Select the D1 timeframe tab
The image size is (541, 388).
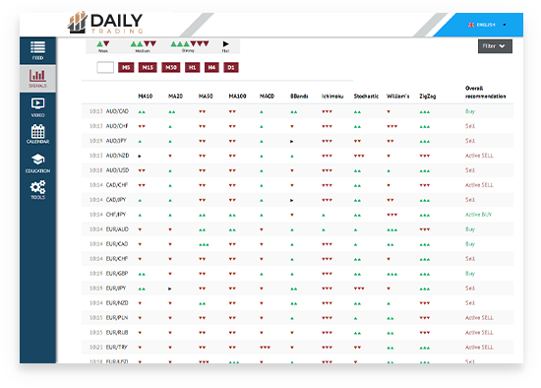pos(231,67)
